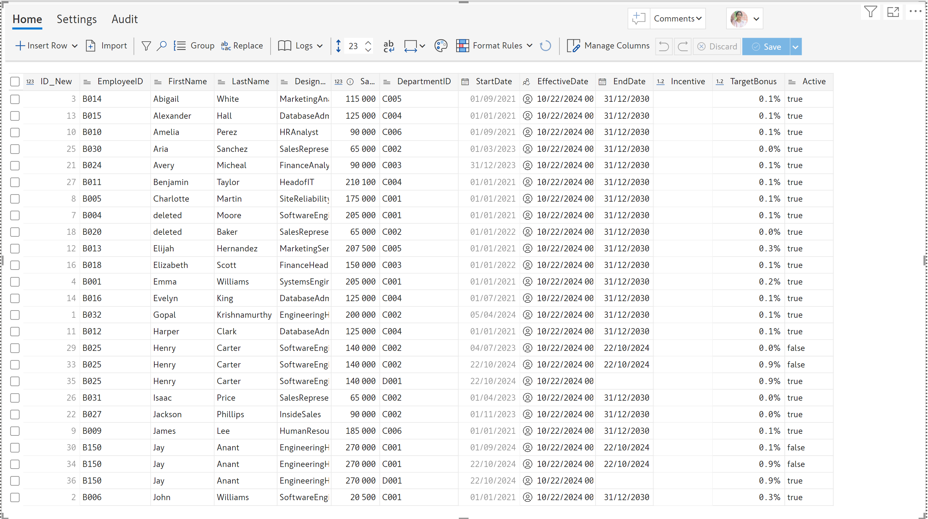The height and width of the screenshot is (519, 928).
Task: Click the word wrap text icon
Action: [388, 46]
